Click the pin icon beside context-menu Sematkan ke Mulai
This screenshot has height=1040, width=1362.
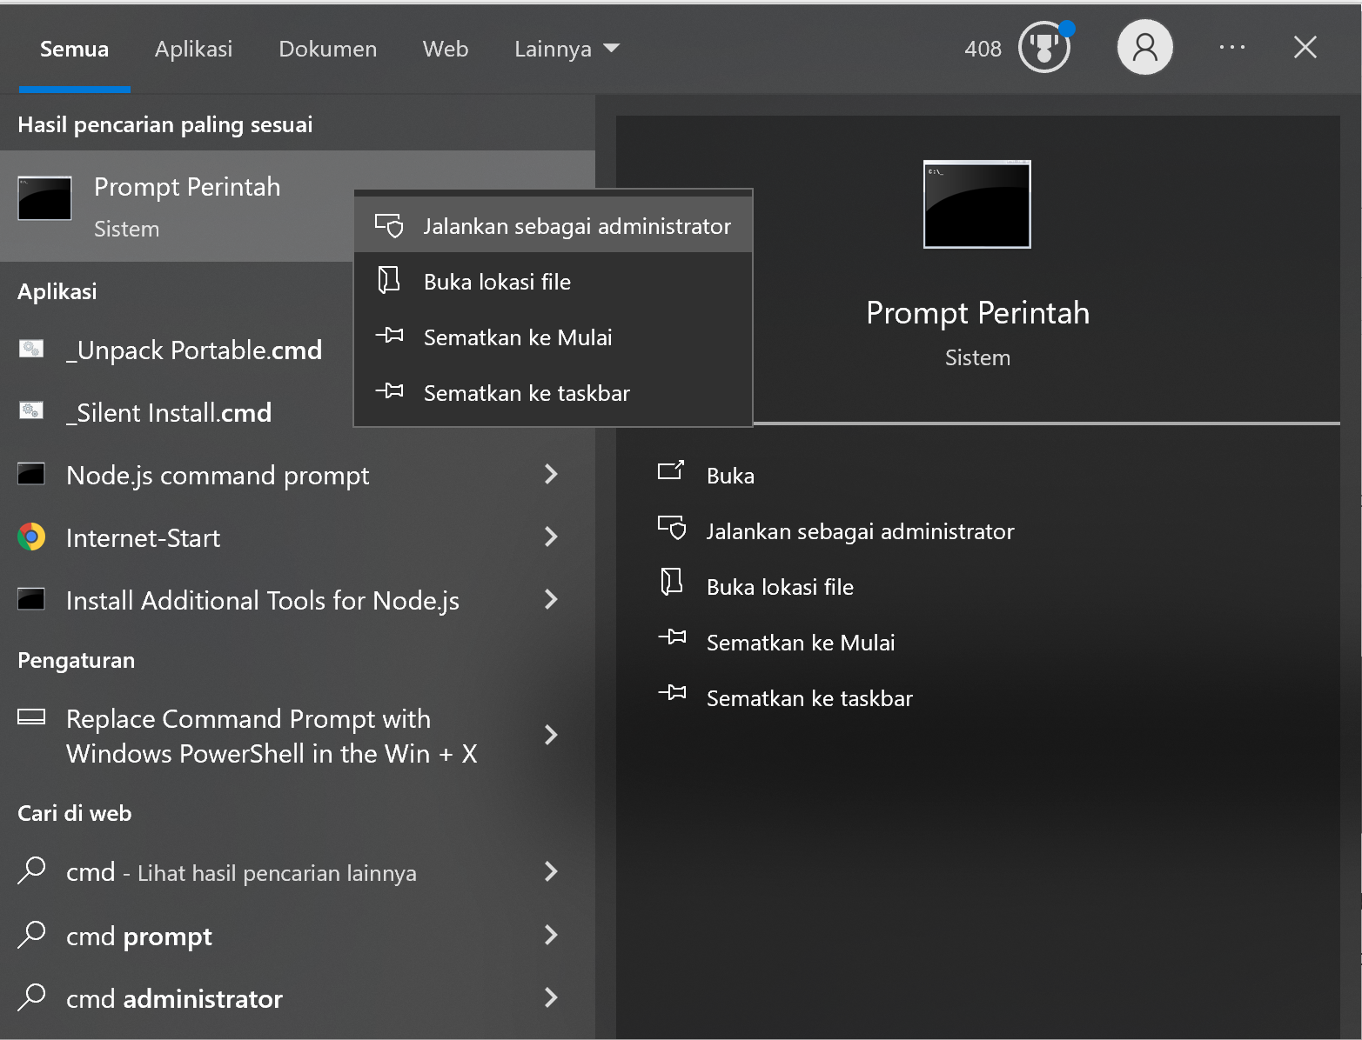389,336
